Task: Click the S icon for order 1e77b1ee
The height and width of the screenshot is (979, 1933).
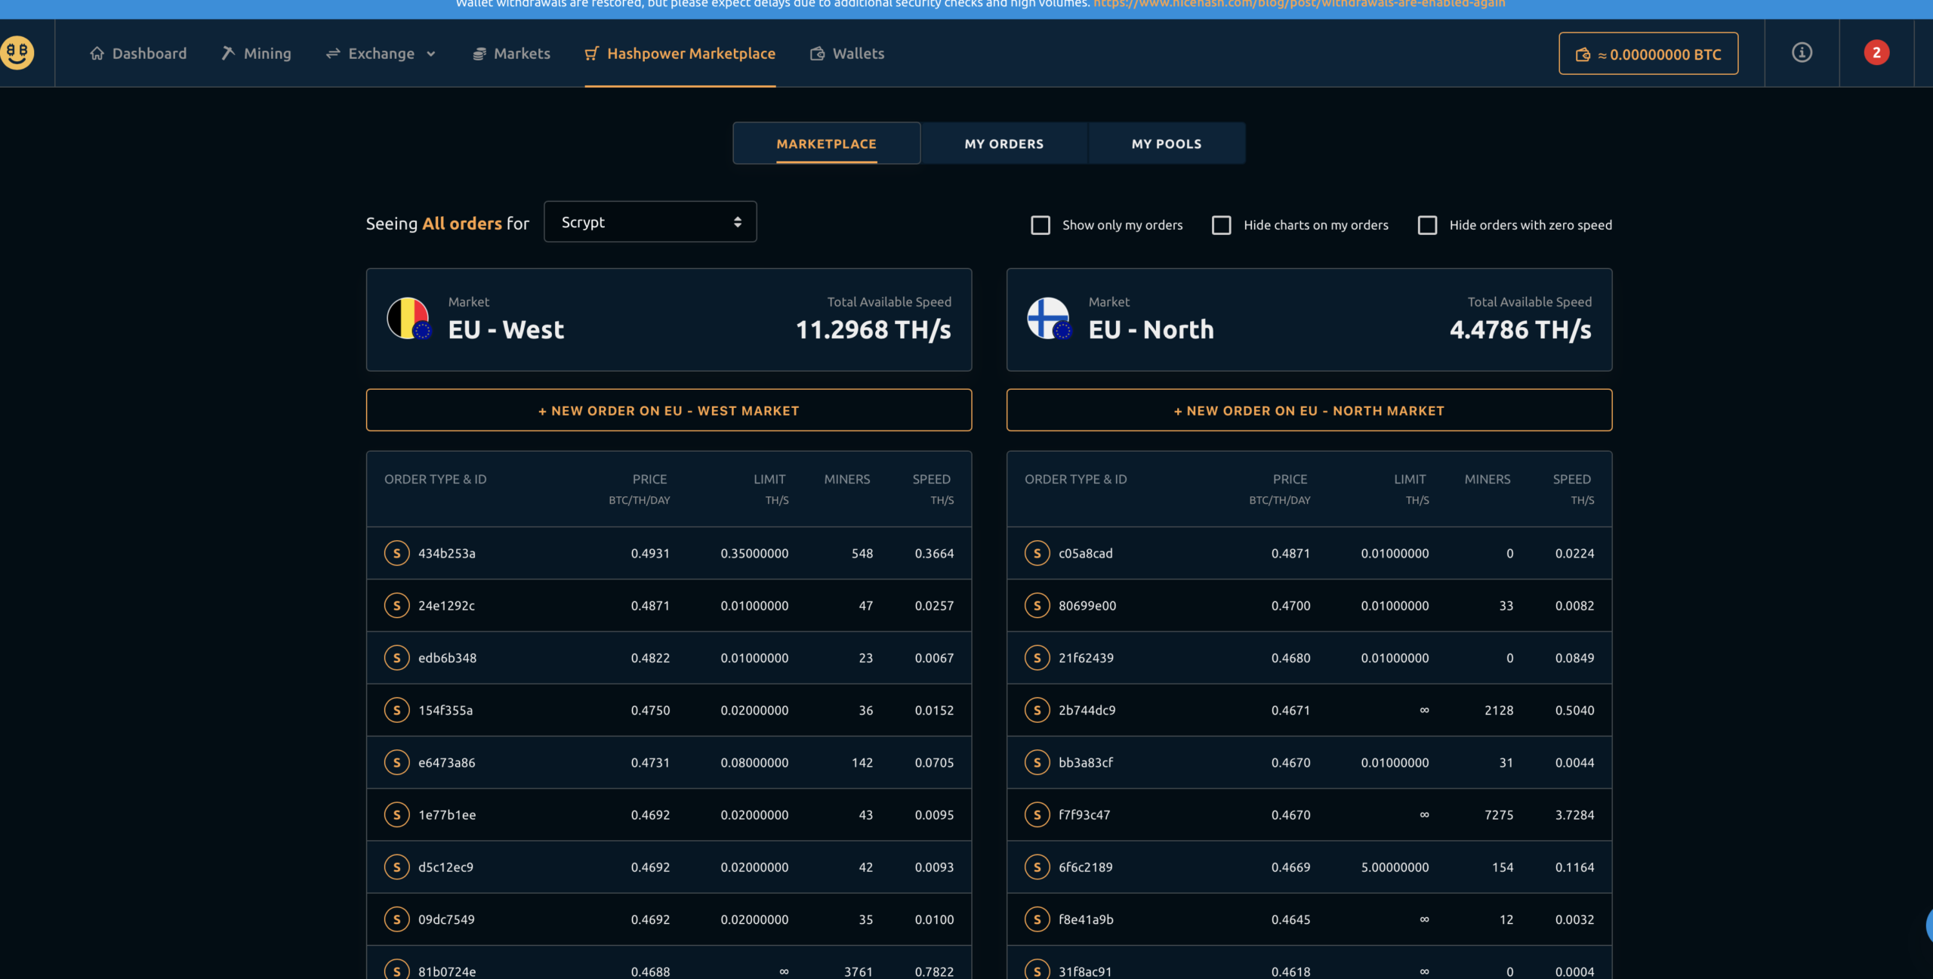Action: pyautogui.click(x=396, y=814)
